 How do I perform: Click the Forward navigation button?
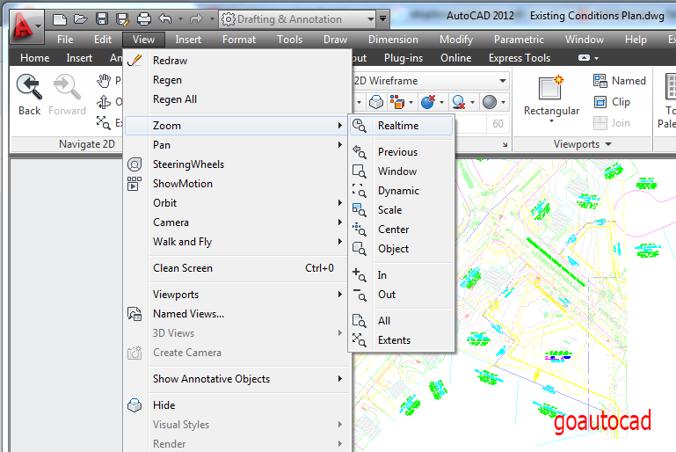click(x=67, y=95)
